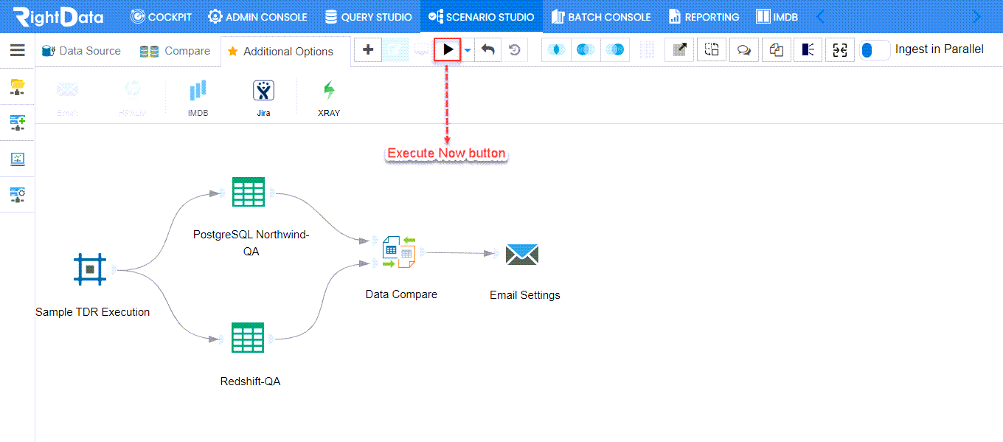Screen dimensions: 1003x442
Task: Click the history clock-arrow icon
Action: (515, 49)
